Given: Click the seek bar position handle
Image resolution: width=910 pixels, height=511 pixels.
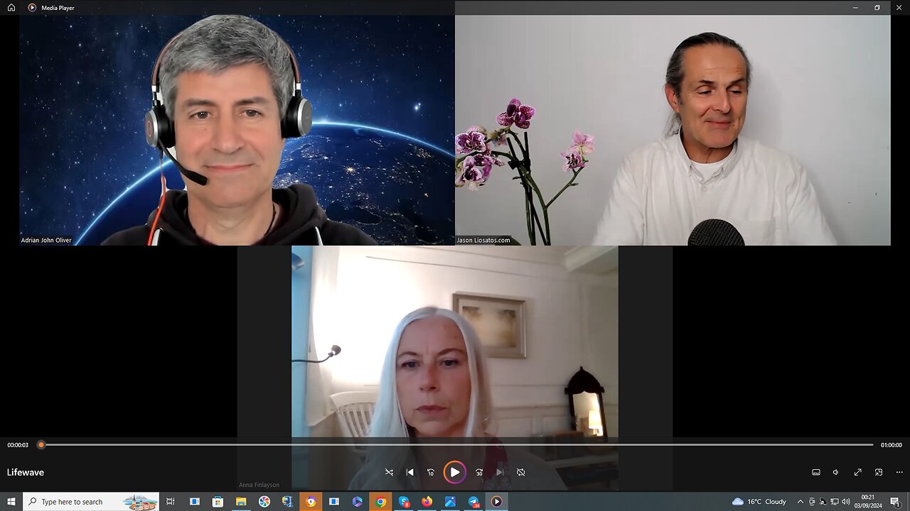Looking at the screenshot, I should click(41, 445).
